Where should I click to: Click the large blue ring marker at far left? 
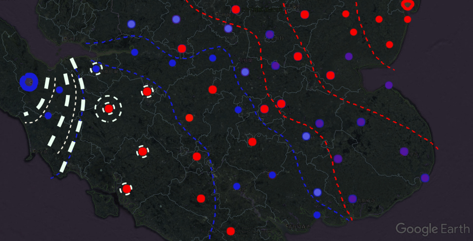pos(29,82)
